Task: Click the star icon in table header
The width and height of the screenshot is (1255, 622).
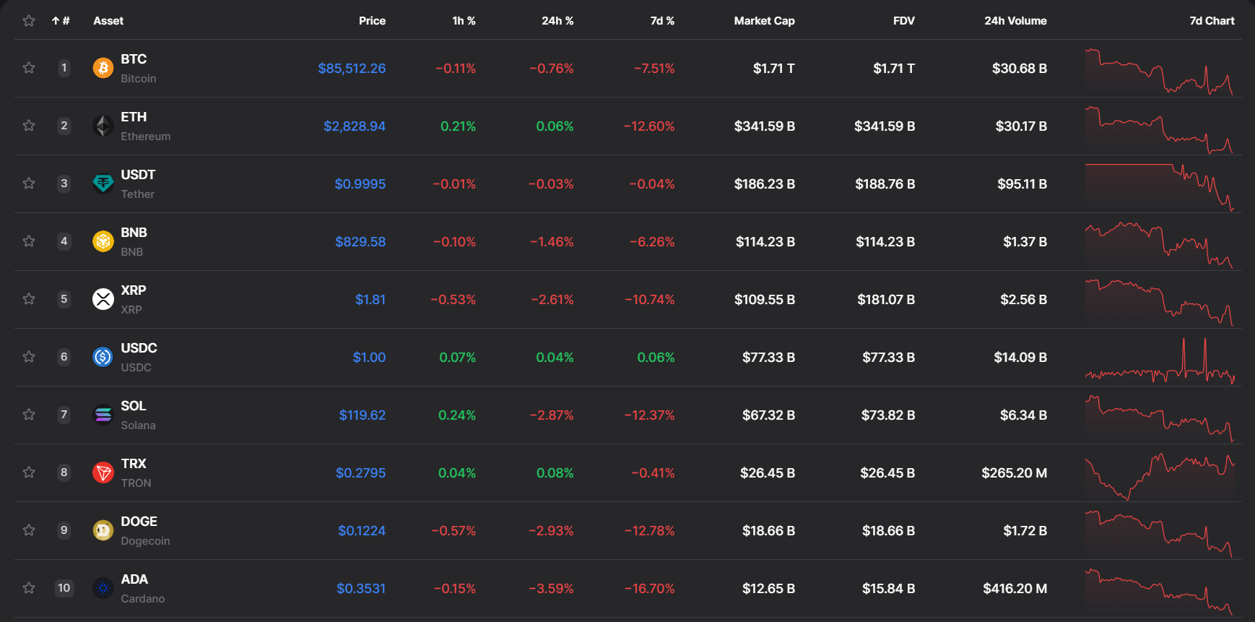Action: (x=29, y=21)
